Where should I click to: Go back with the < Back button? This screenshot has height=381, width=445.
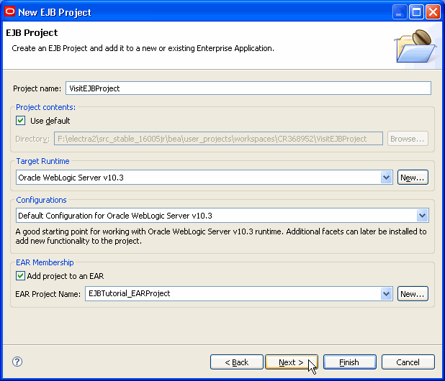(x=237, y=362)
